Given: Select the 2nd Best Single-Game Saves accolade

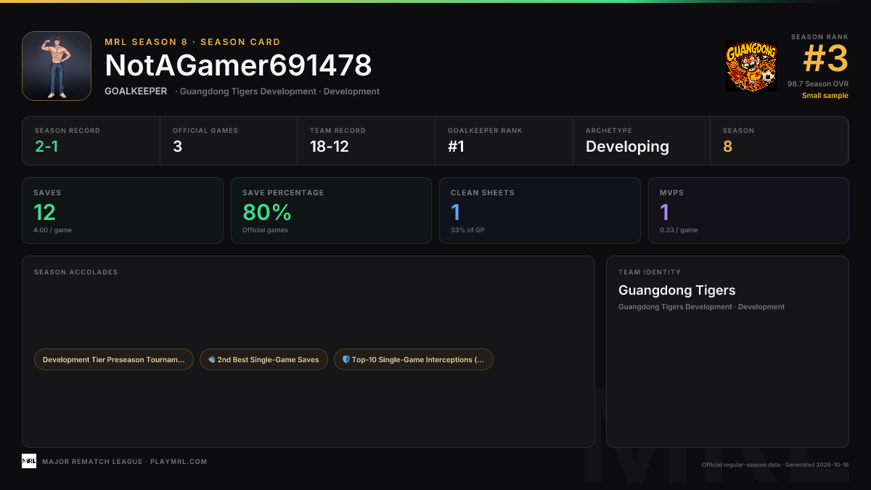Looking at the screenshot, I should 264,359.
